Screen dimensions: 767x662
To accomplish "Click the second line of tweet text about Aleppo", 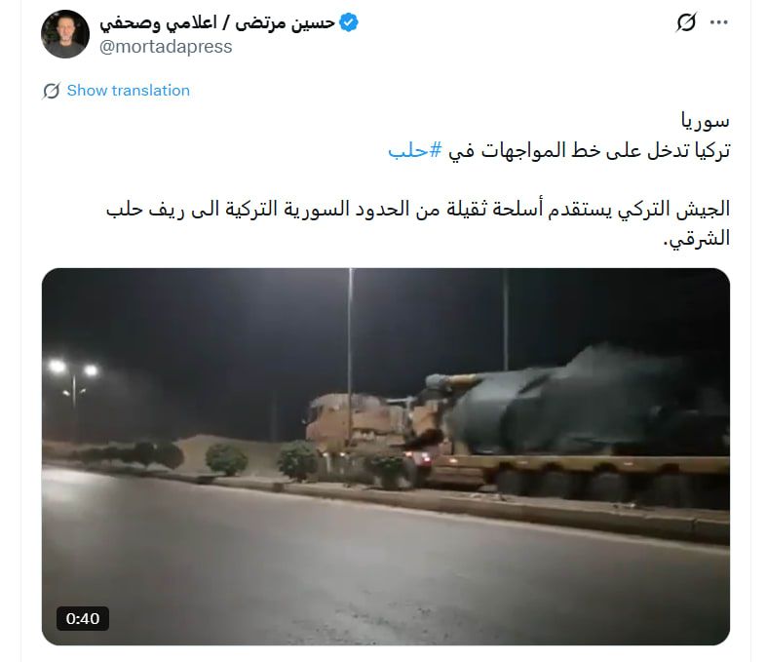I will pyautogui.click(x=559, y=150).
